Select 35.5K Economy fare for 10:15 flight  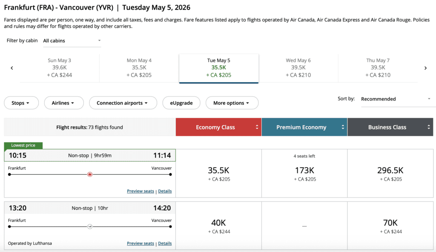(218, 174)
